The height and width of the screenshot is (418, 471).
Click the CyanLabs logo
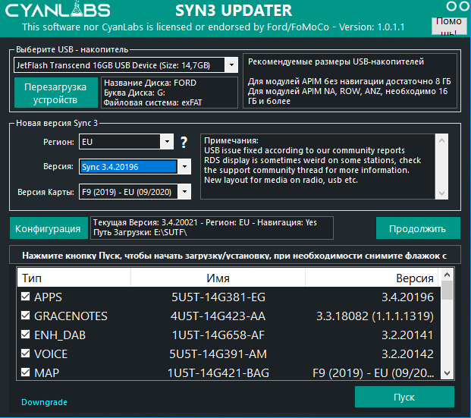[x=58, y=10]
